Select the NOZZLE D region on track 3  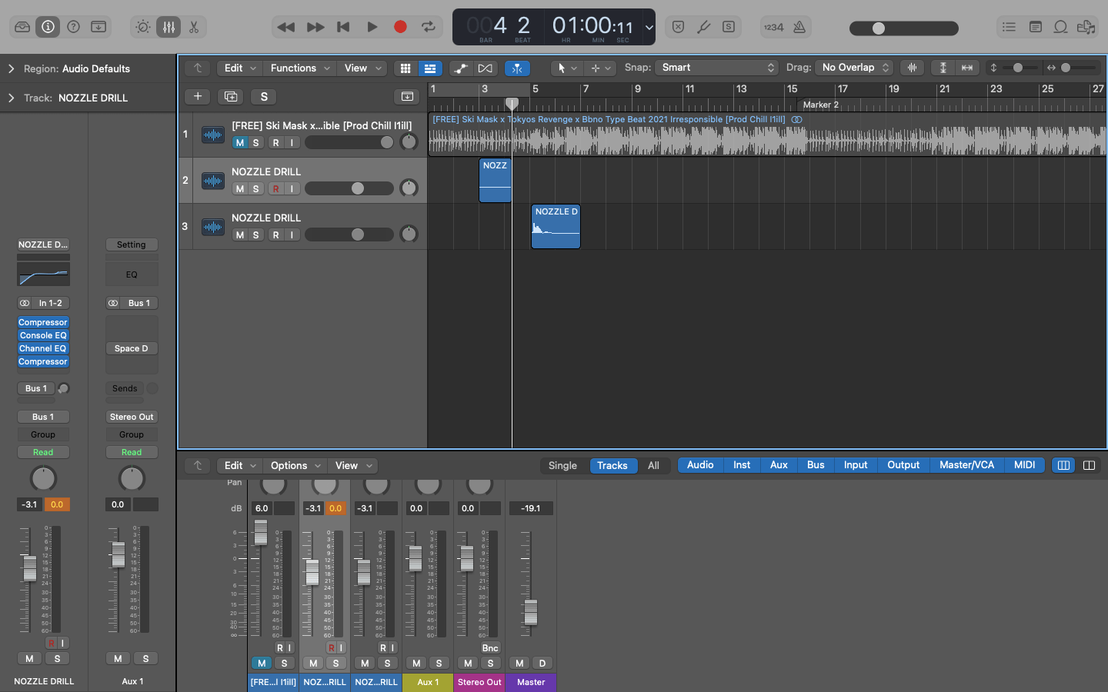556,226
